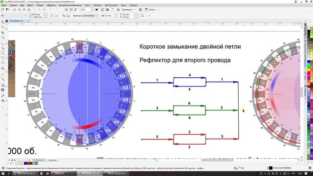Click the horizontal scrollbar thumb
This screenshot has width=313, height=176.
[217, 160]
